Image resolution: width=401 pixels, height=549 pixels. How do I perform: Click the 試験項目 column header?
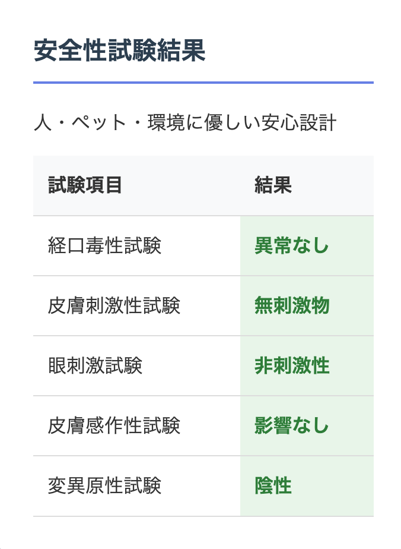pyautogui.click(x=85, y=185)
